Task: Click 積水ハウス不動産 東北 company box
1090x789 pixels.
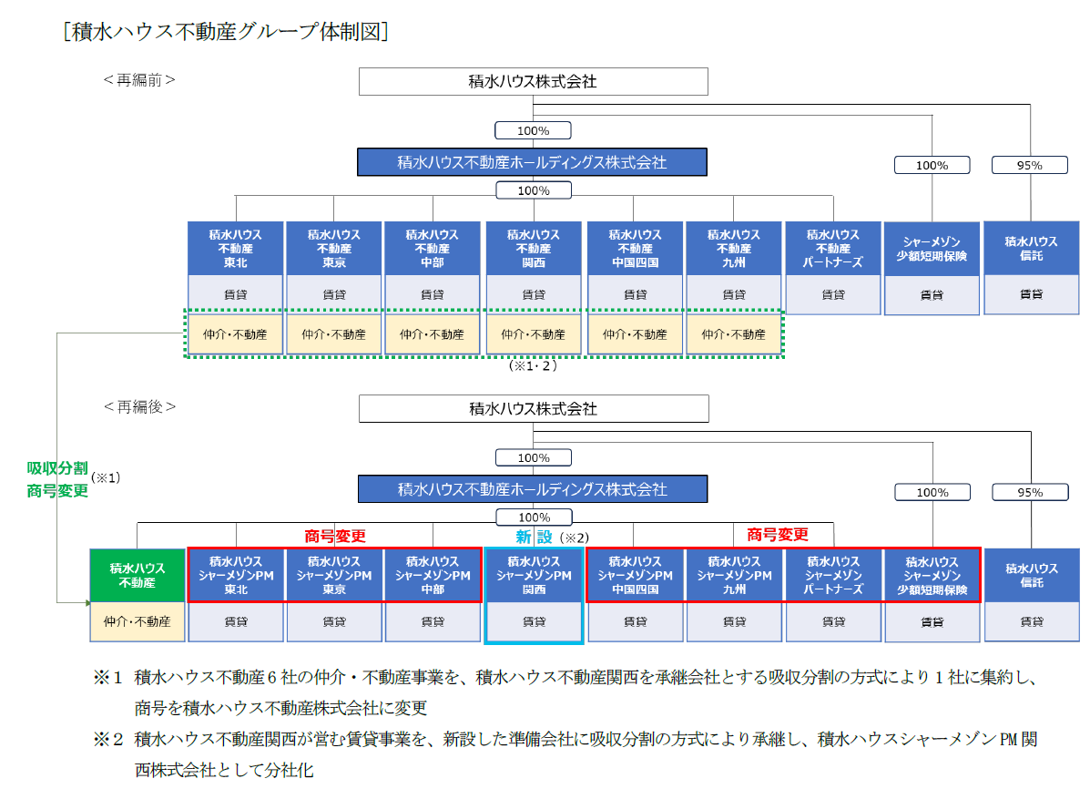Action: click(236, 249)
